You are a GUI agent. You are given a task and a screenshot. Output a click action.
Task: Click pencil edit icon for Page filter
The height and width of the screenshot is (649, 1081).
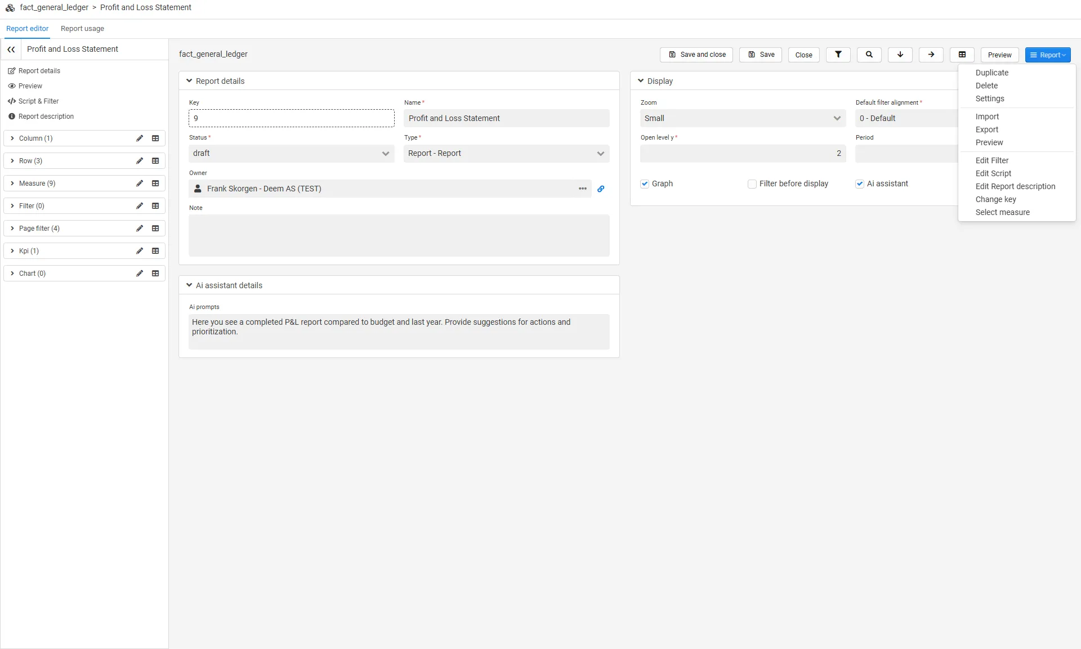click(140, 229)
